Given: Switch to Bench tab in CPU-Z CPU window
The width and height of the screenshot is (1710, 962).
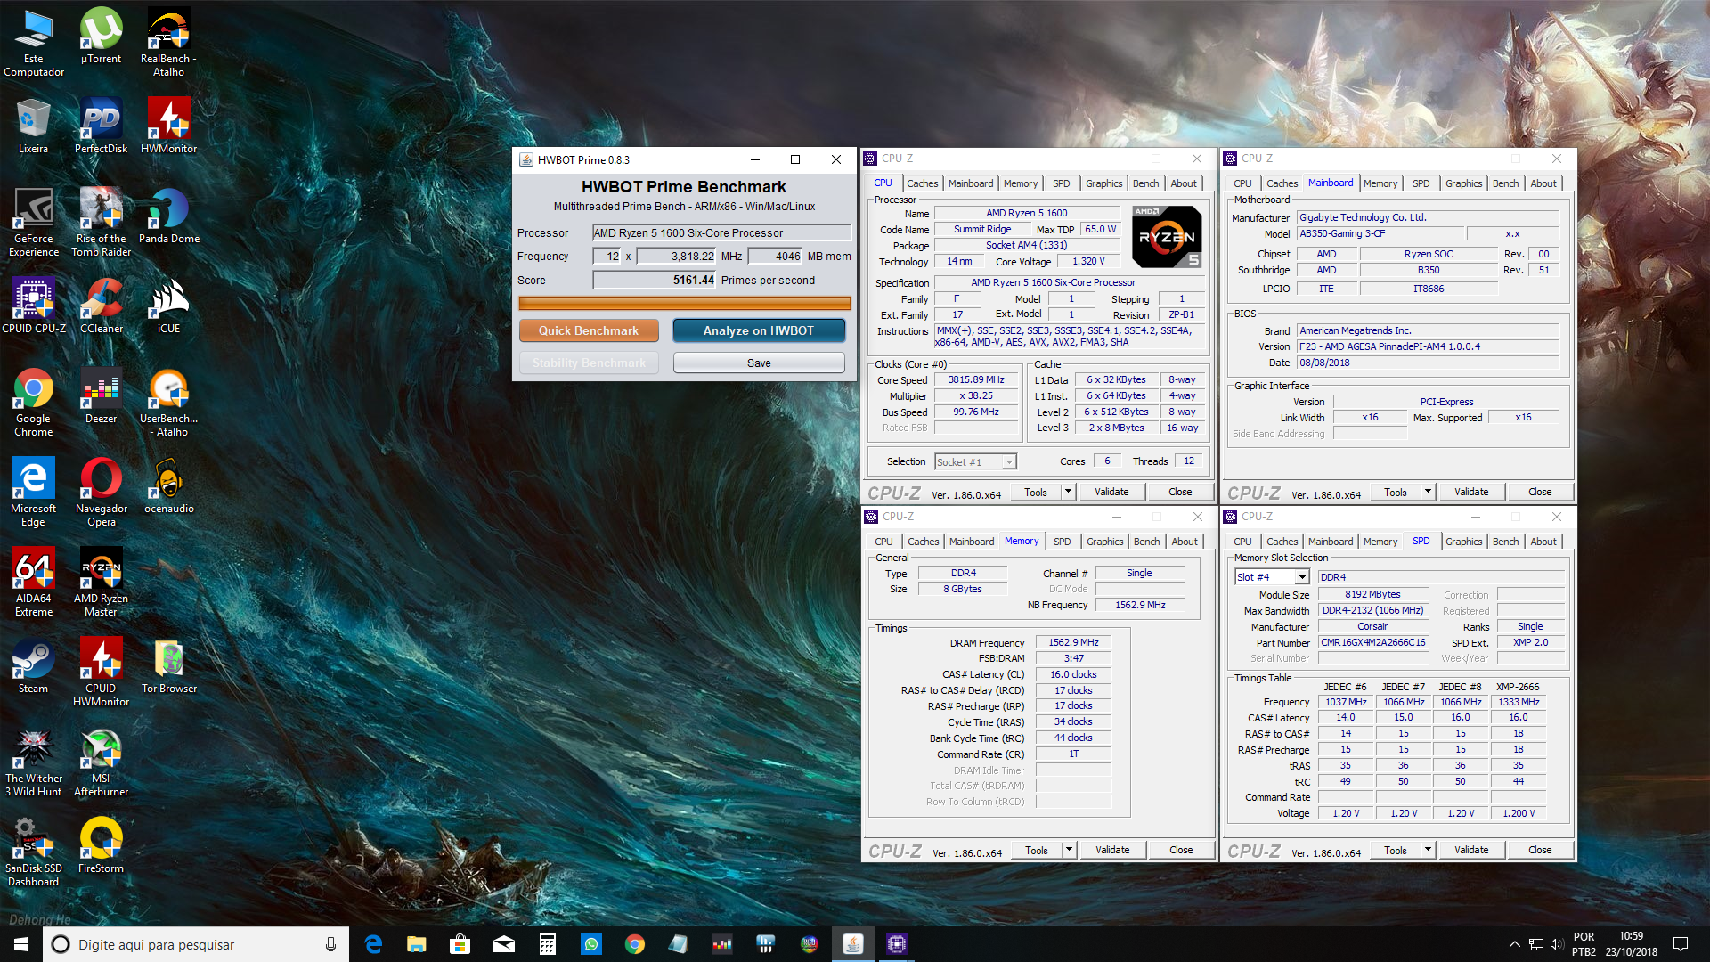Looking at the screenshot, I should point(1145,183).
